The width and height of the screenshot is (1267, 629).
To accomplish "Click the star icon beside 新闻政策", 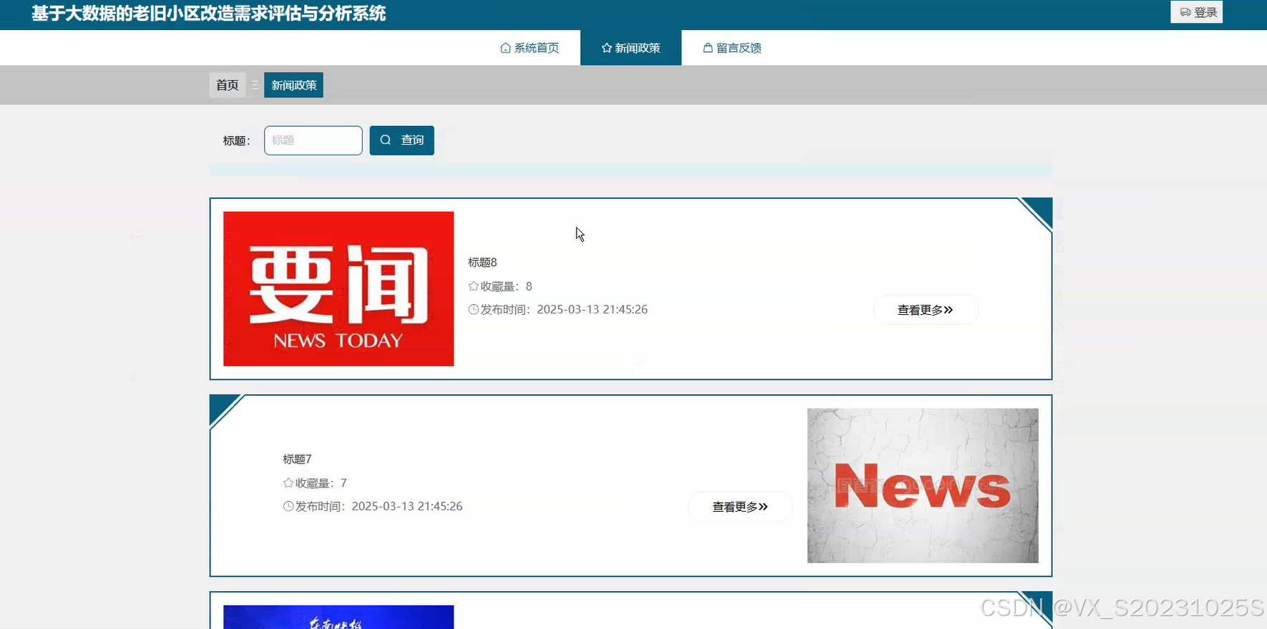I will tap(607, 48).
